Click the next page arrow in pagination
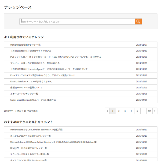 pos(155,111)
